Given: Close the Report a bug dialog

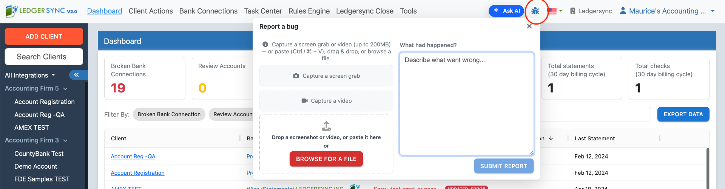Looking at the screenshot, I should 529,26.
